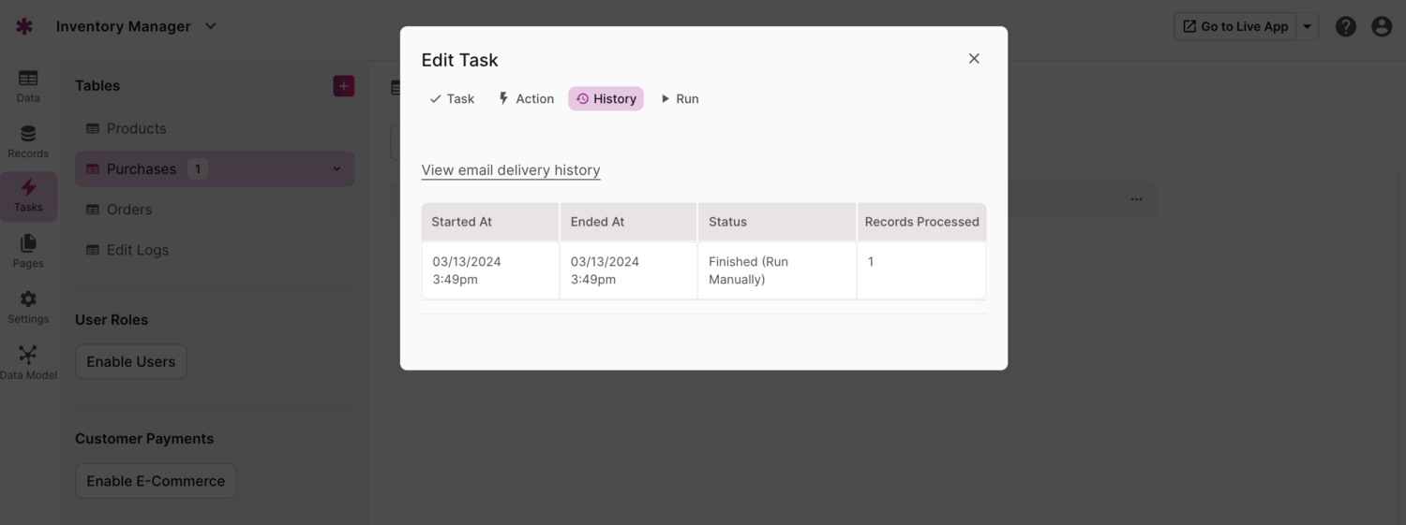
Task: Open Settings gear in sidebar
Action: click(28, 307)
